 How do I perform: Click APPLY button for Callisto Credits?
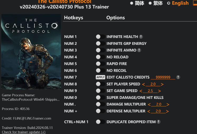tap(101, 77)
